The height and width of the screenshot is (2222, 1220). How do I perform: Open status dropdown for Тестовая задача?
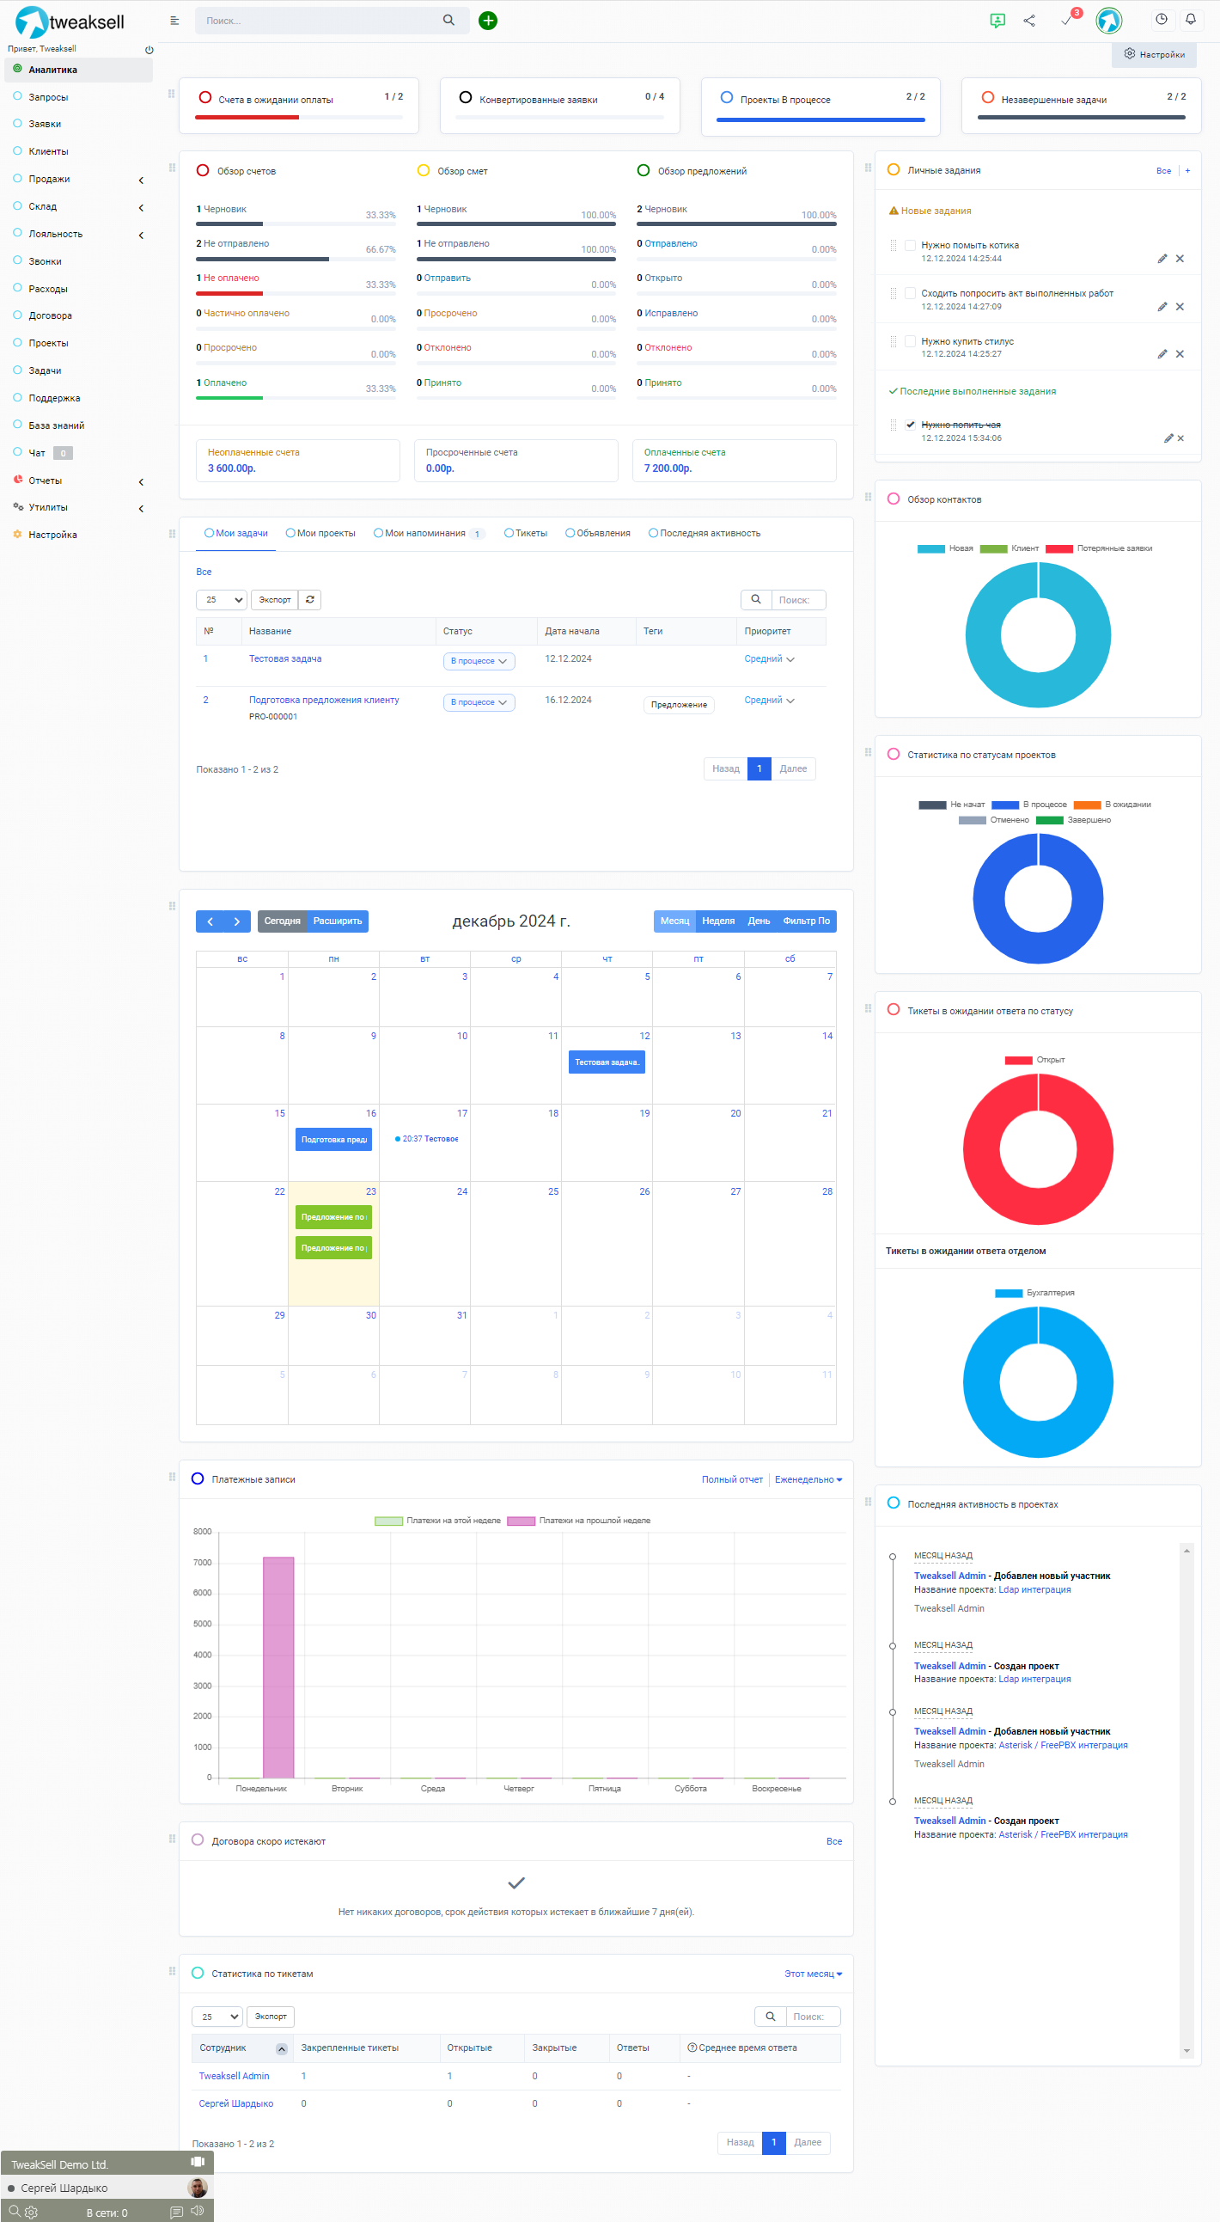[x=479, y=661]
